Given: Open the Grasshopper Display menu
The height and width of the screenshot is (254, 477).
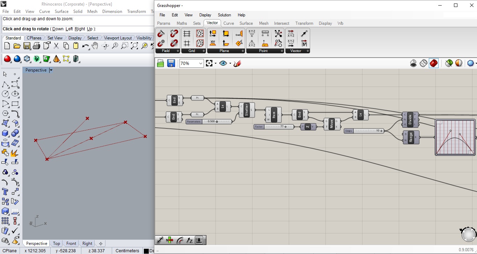Looking at the screenshot, I should tap(205, 15).
